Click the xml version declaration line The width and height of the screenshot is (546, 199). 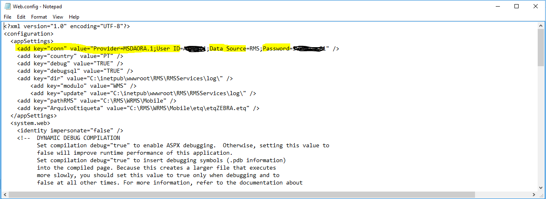(x=67, y=26)
